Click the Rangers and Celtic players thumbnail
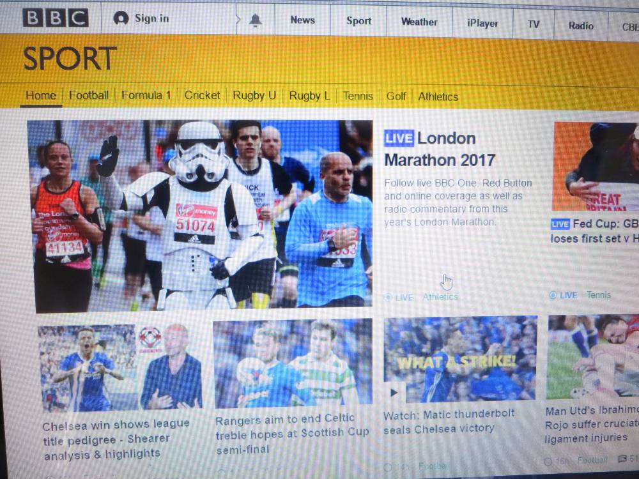Viewport: 639px width, 479px height. 292,362
